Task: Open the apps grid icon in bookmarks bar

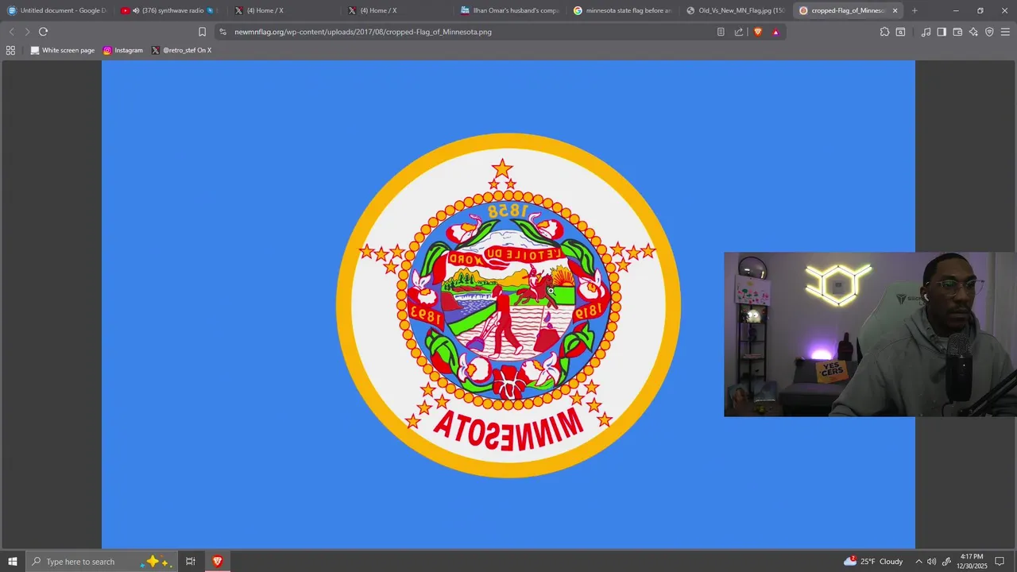Action: [10, 50]
